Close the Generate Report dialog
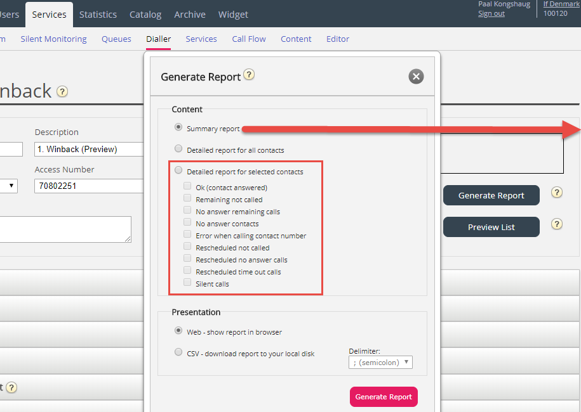This screenshot has height=412, width=581. [x=416, y=77]
